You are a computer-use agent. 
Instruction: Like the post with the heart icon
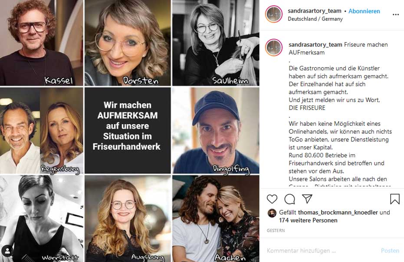coord(272,199)
